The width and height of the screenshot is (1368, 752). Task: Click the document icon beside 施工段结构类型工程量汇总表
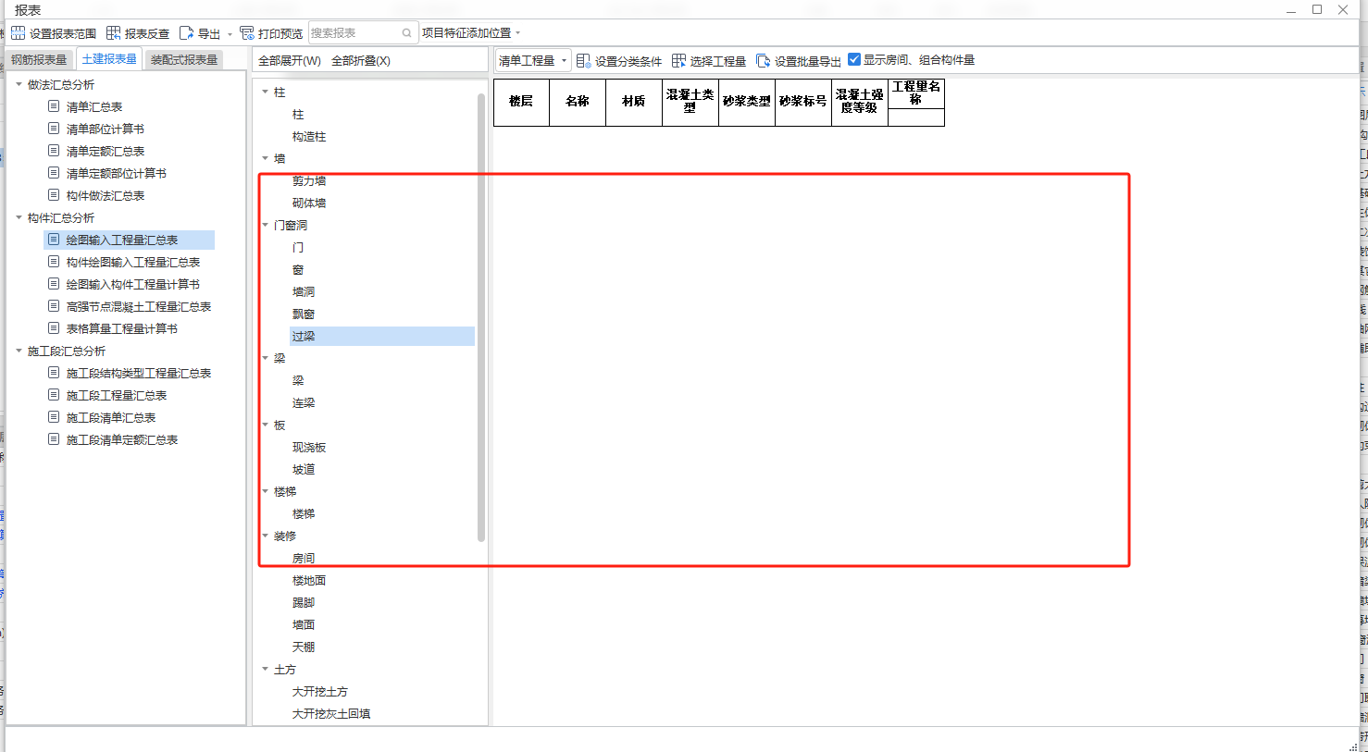54,373
